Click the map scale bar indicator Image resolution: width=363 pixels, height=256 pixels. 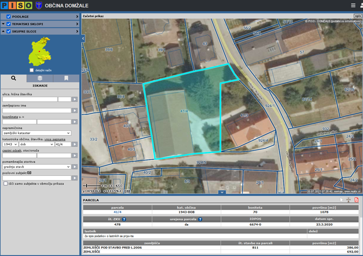tap(93, 186)
